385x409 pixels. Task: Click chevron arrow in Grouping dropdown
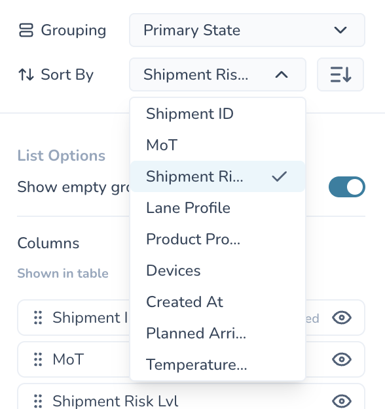point(340,30)
